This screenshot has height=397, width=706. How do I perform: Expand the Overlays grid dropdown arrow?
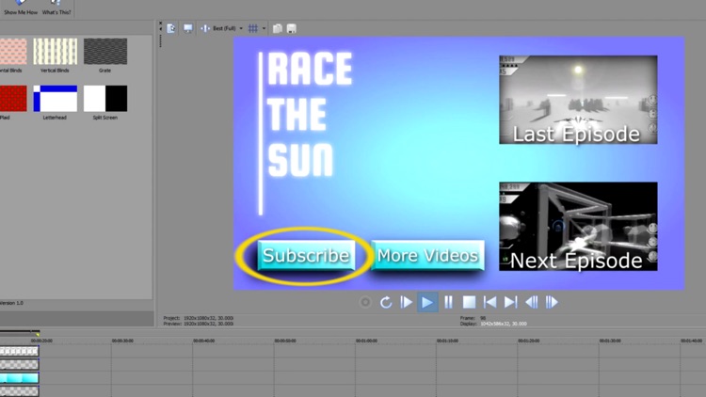264,28
